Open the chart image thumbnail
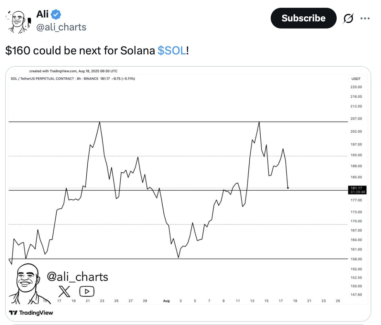 tap(188, 194)
